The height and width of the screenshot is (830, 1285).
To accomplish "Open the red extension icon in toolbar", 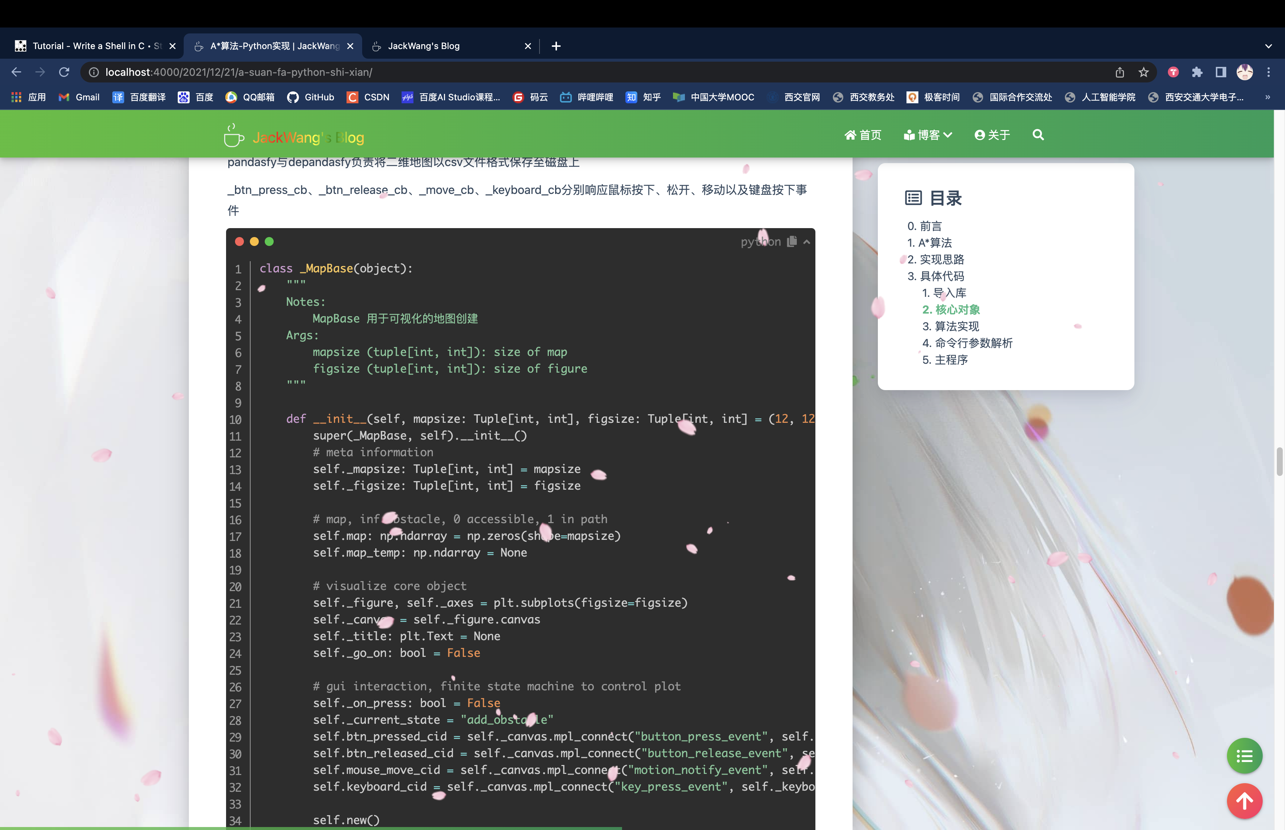I will tap(1173, 72).
